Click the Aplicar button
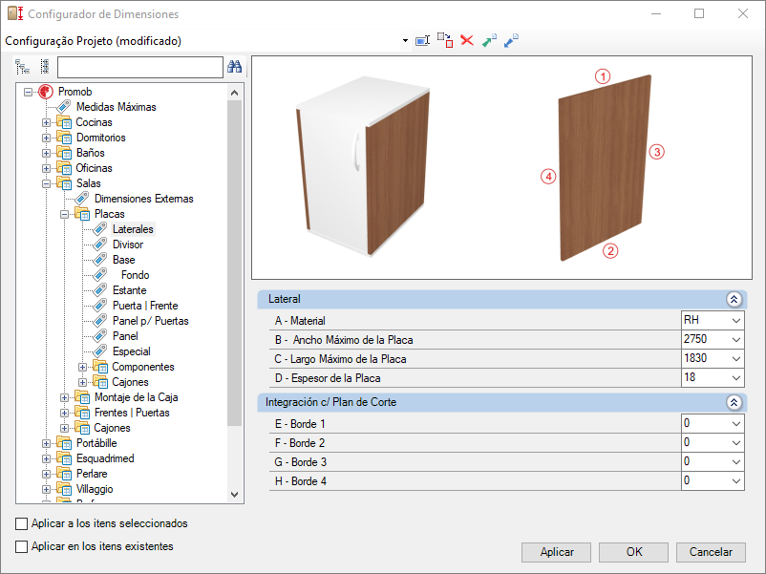Image resolution: width=766 pixels, height=574 pixels. [x=557, y=552]
